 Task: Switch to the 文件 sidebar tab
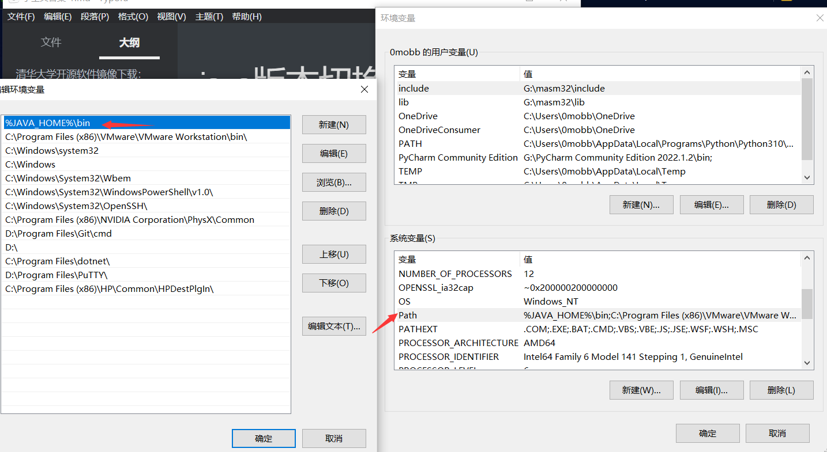coord(51,43)
